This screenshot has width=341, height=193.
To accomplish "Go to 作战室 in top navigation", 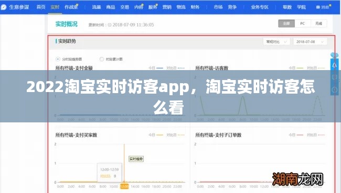I will [x=71, y=7].
